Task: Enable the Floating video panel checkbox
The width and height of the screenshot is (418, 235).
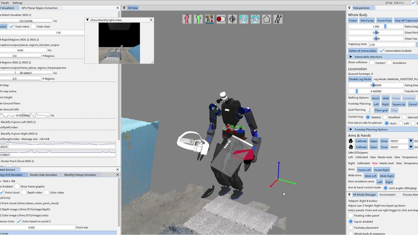Action: point(351,215)
